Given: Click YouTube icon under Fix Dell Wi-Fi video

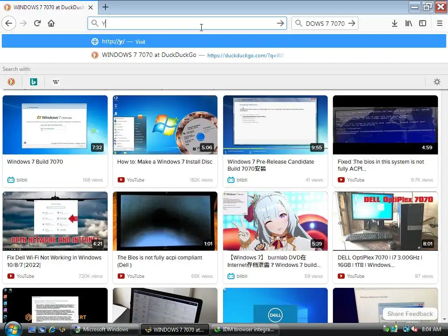Looking at the screenshot, I should (x=11, y=276).
